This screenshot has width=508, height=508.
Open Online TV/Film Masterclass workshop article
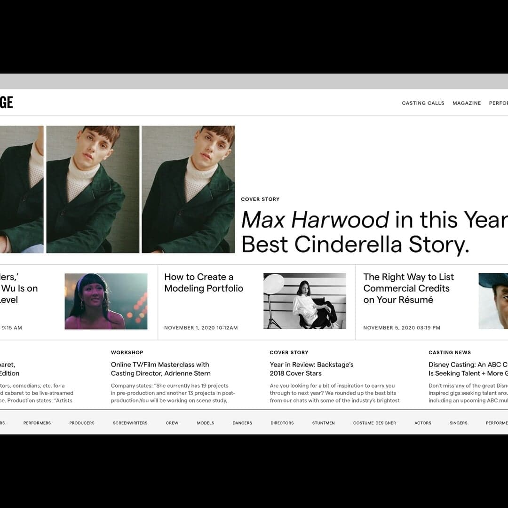pyautogui.click(x=161, y=369)
